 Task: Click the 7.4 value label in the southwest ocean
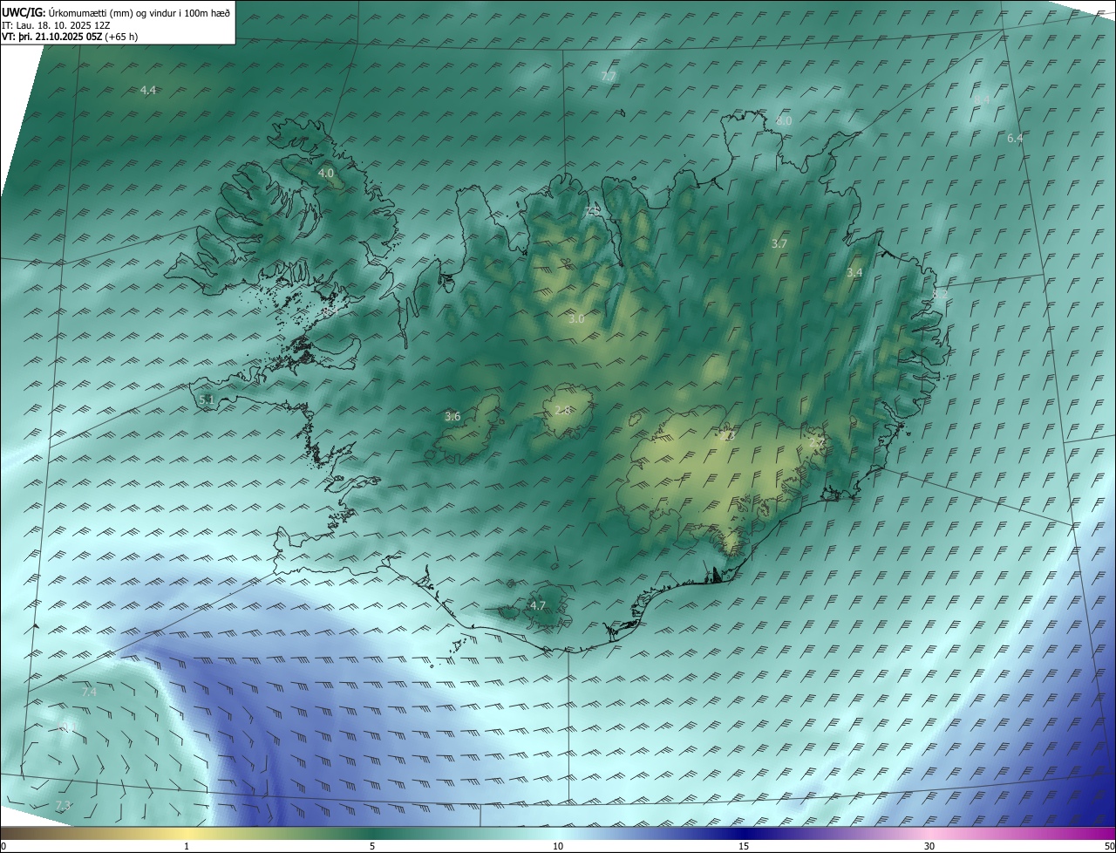pos(89,692)
